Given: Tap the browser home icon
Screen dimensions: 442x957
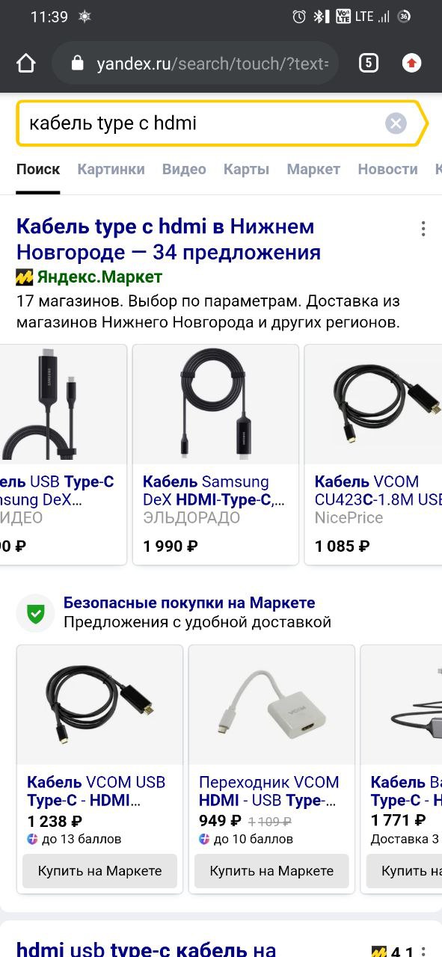Looking at the screenshot, I should click(26, 64).
